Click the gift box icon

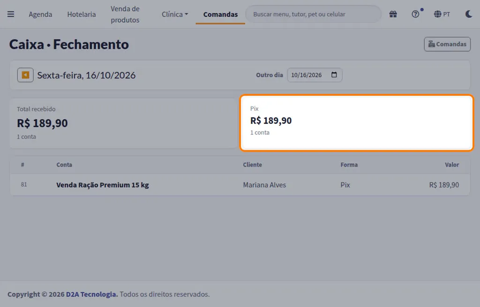point(393,14)
